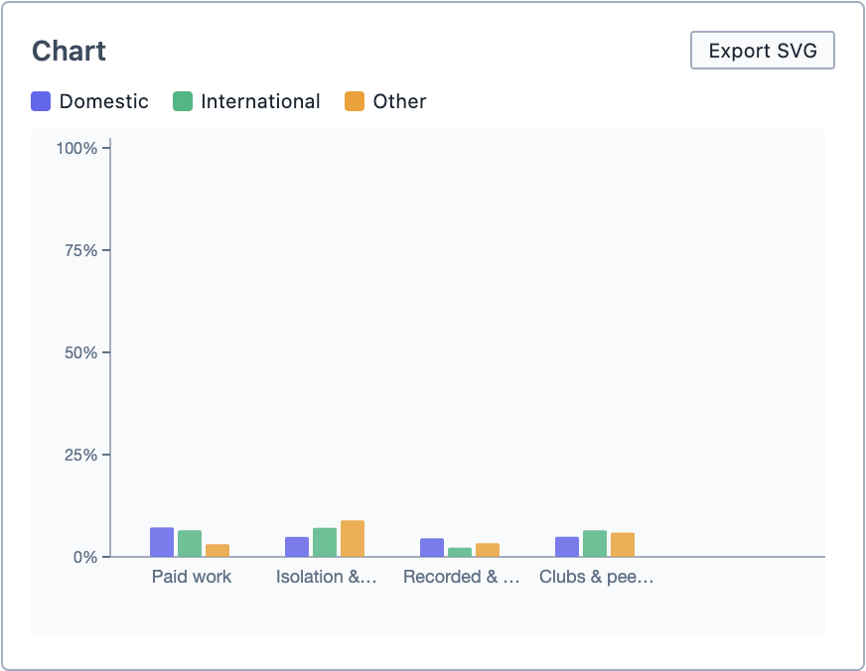This screenshot has height=671, width=866.
Task: Click the 25% y-axis tick label
Action: click(x=80, y=455)
